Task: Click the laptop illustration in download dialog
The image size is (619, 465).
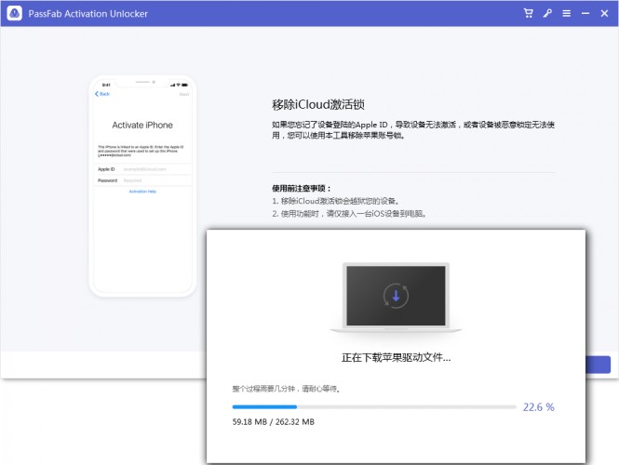Action: tap(396, 298)
